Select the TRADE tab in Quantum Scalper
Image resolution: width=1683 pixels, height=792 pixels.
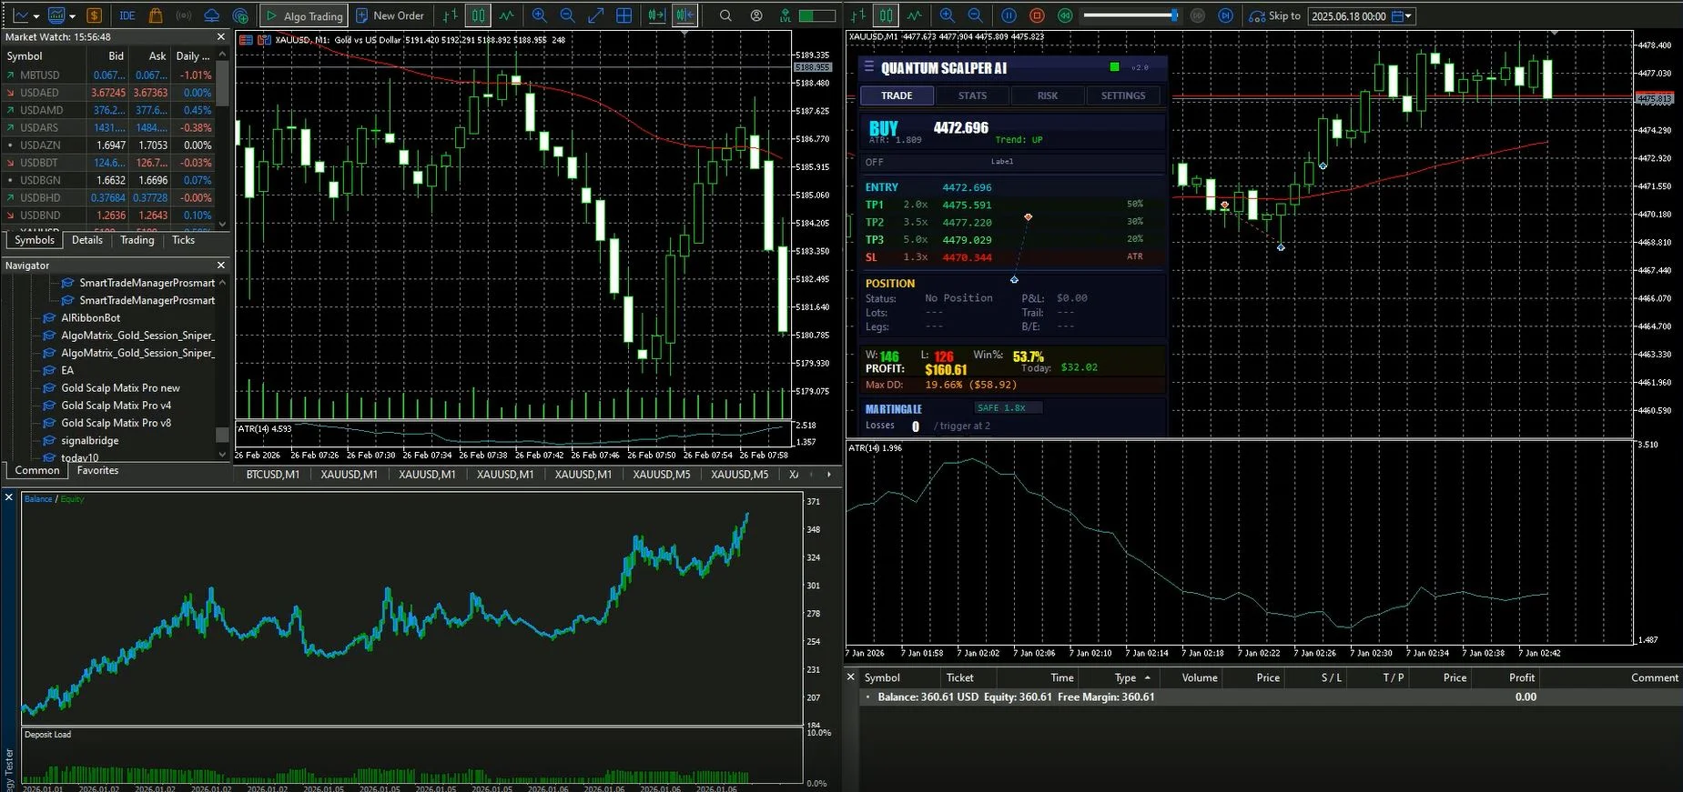click(897, 95)
